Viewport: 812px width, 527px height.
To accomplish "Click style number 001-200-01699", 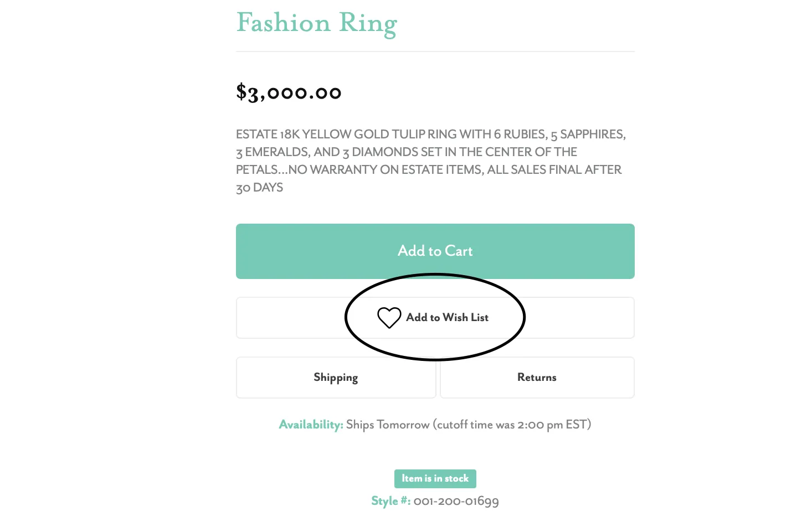I will [456, 501].
